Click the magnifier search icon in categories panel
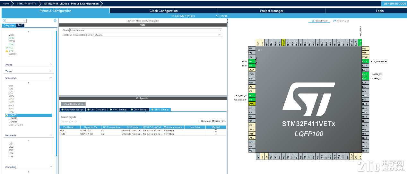Screen dimensions: 407x174 point(4,21)
